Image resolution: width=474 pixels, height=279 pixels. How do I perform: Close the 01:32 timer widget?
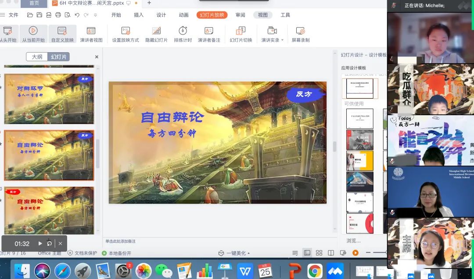pos(60,244)
